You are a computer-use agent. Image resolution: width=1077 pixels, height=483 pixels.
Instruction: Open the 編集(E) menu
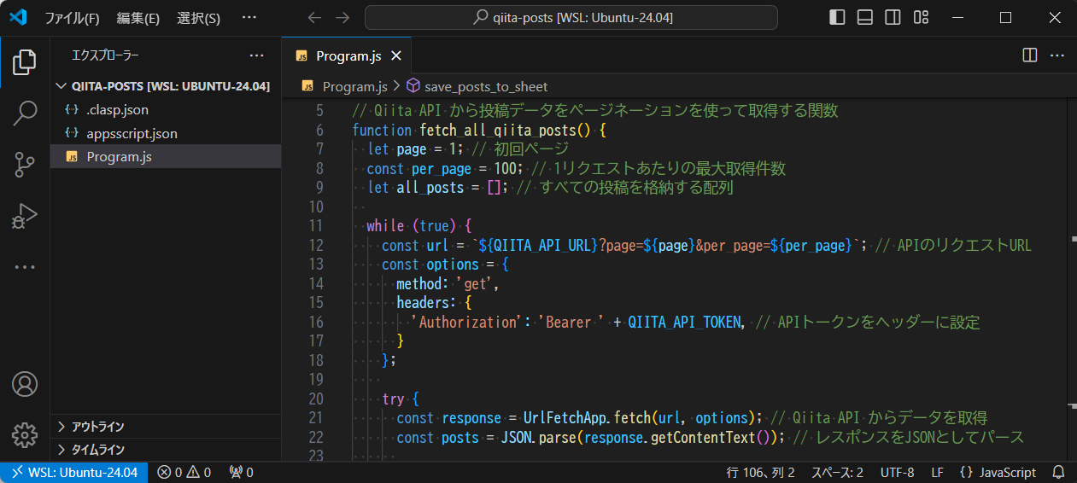click(138, 17)
